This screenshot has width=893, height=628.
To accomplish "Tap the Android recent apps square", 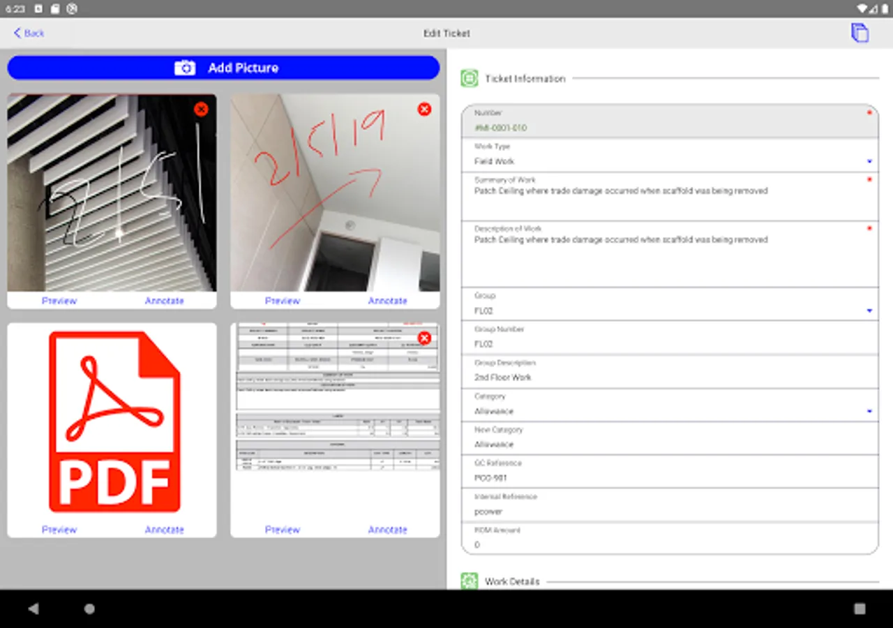I will pyautogui.click(x=860, y=608).
